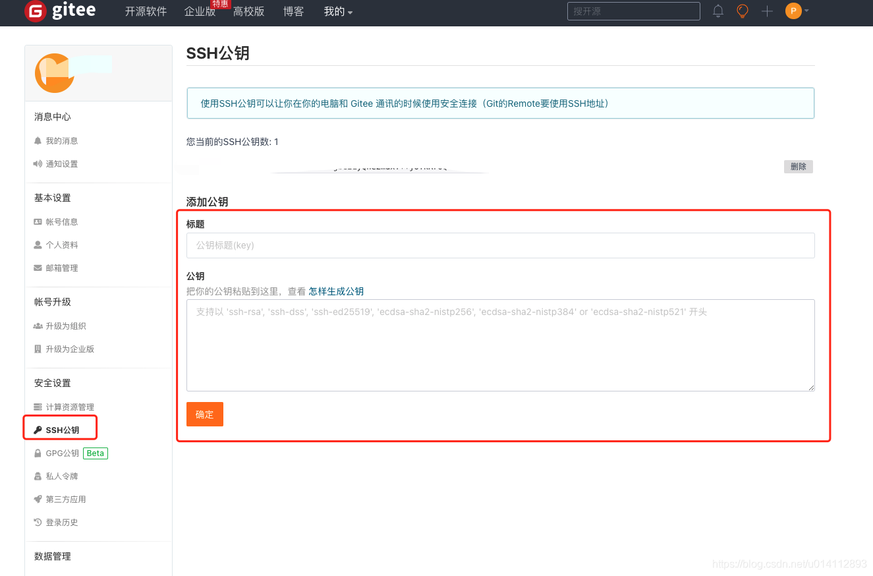
Task: Click the key icon beside SSH公钥
Action: point(38,430)
